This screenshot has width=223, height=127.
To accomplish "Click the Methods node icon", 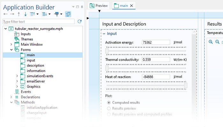I will [x=17, y=102].
